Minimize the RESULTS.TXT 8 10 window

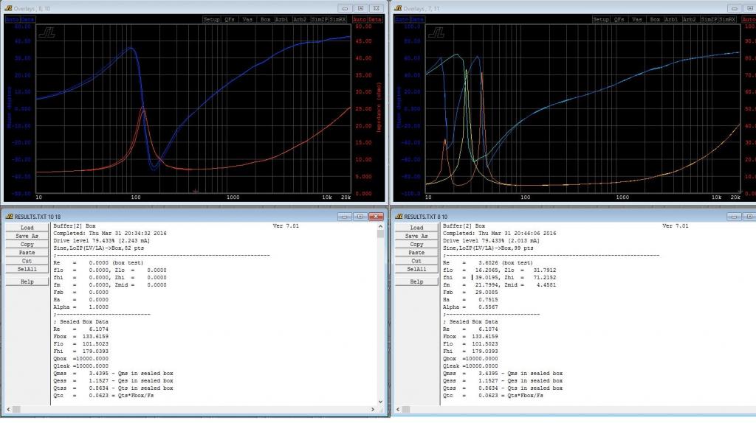734,217
